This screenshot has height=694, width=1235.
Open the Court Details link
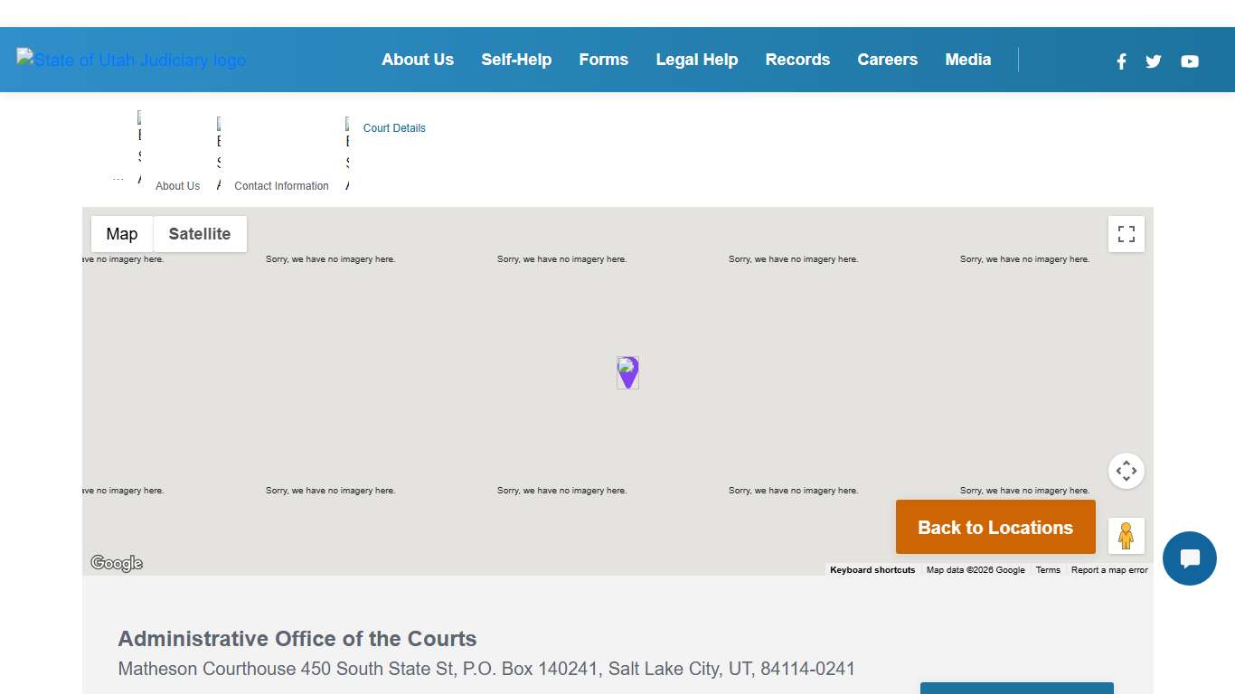click(x=394, y=127)
